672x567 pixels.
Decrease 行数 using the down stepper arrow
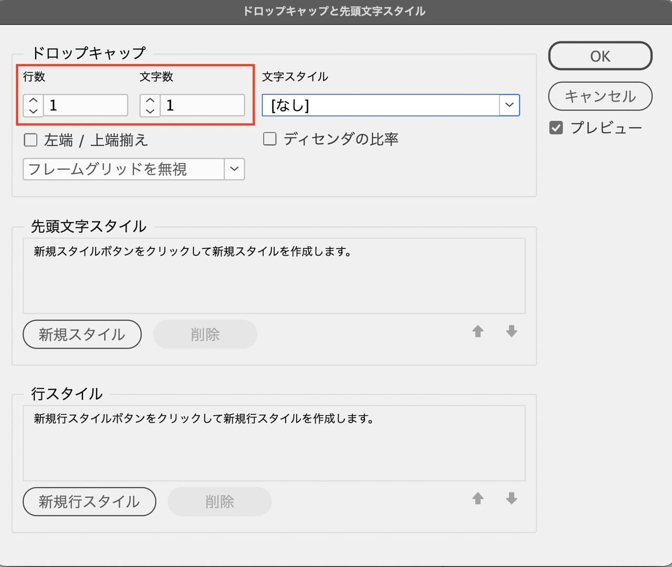33,111
